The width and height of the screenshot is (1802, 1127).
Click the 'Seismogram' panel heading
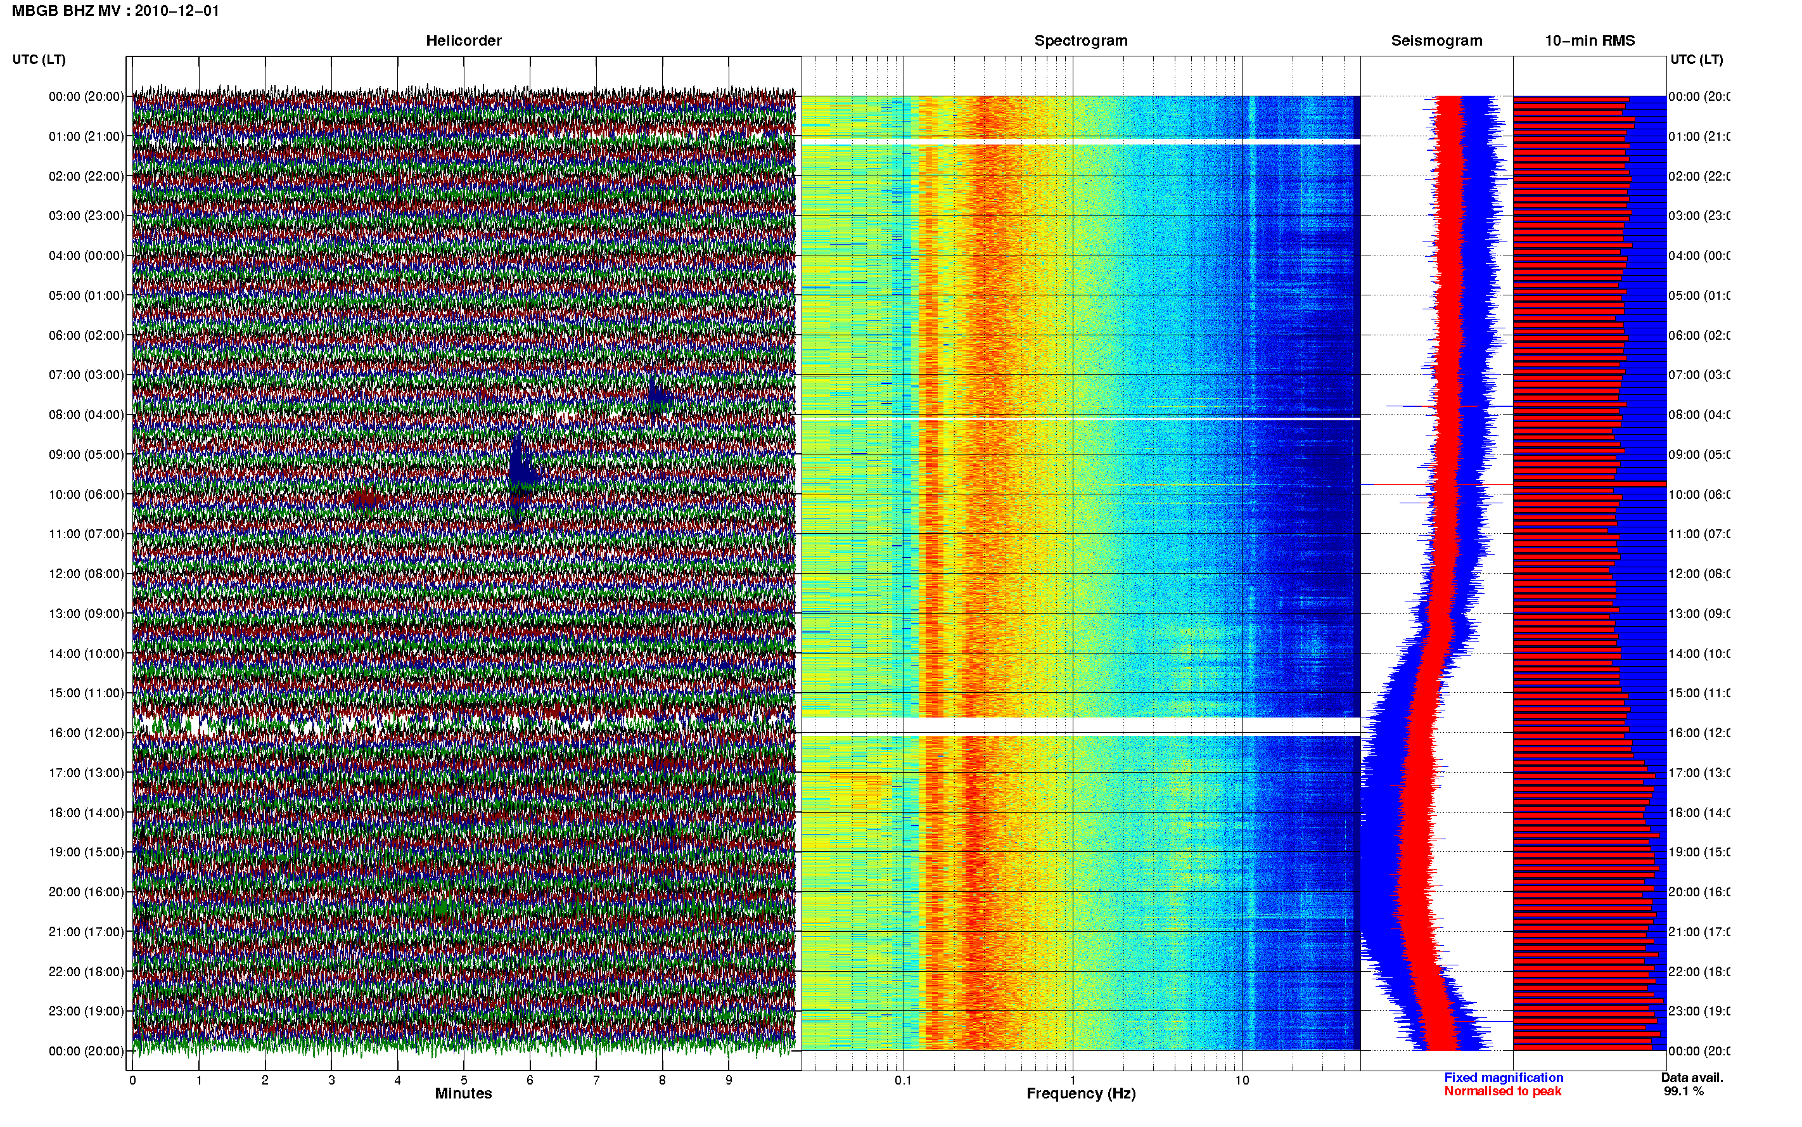pyautogui.click(x=1436, y=41)
